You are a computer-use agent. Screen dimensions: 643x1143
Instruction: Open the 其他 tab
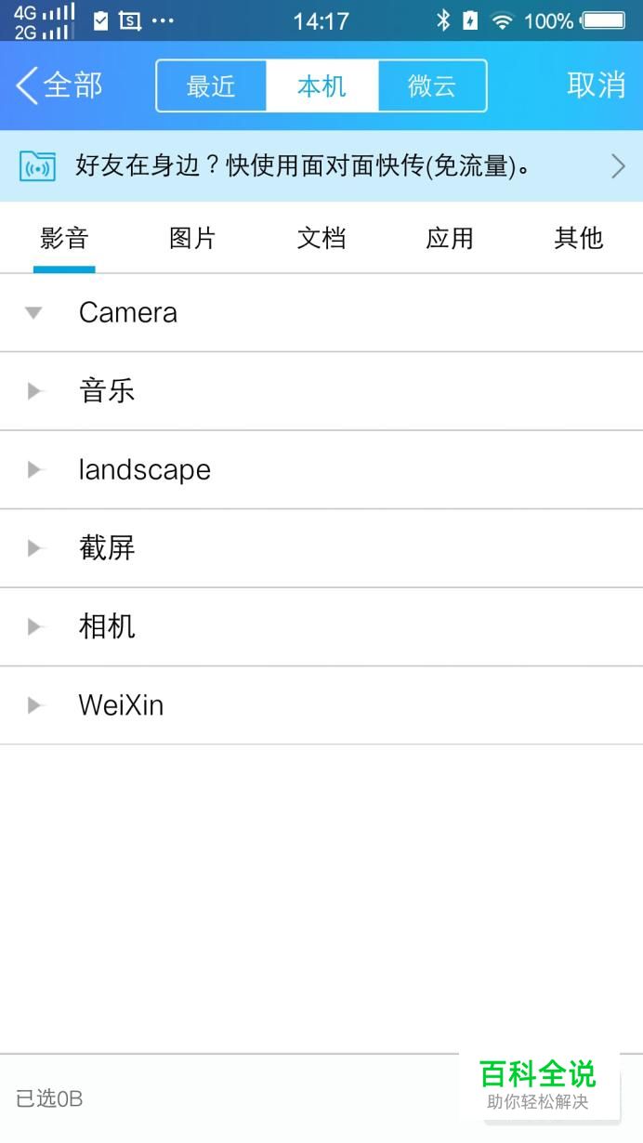pos(578,239)
